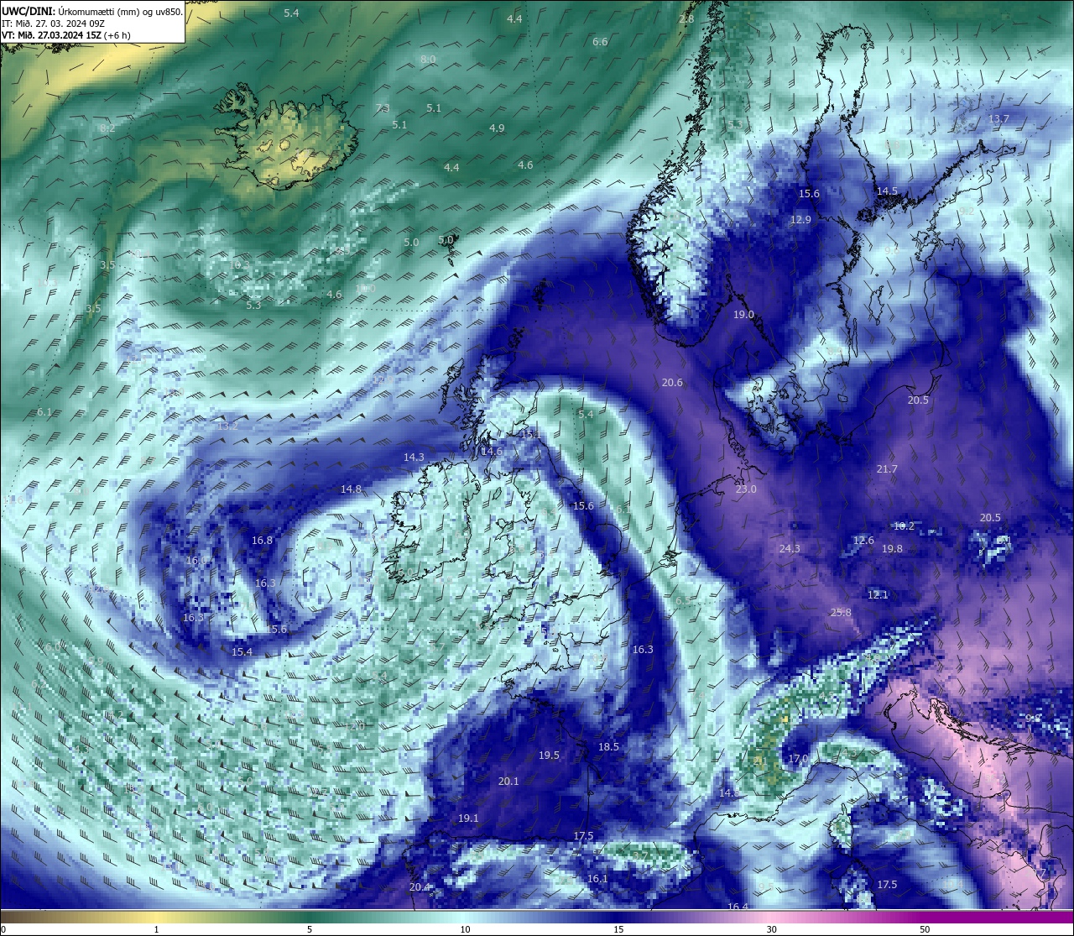The width and height of the screenshot is (1074, 936).
Task: Click the 2.8 value at the top edge
Action: [686, 18]
